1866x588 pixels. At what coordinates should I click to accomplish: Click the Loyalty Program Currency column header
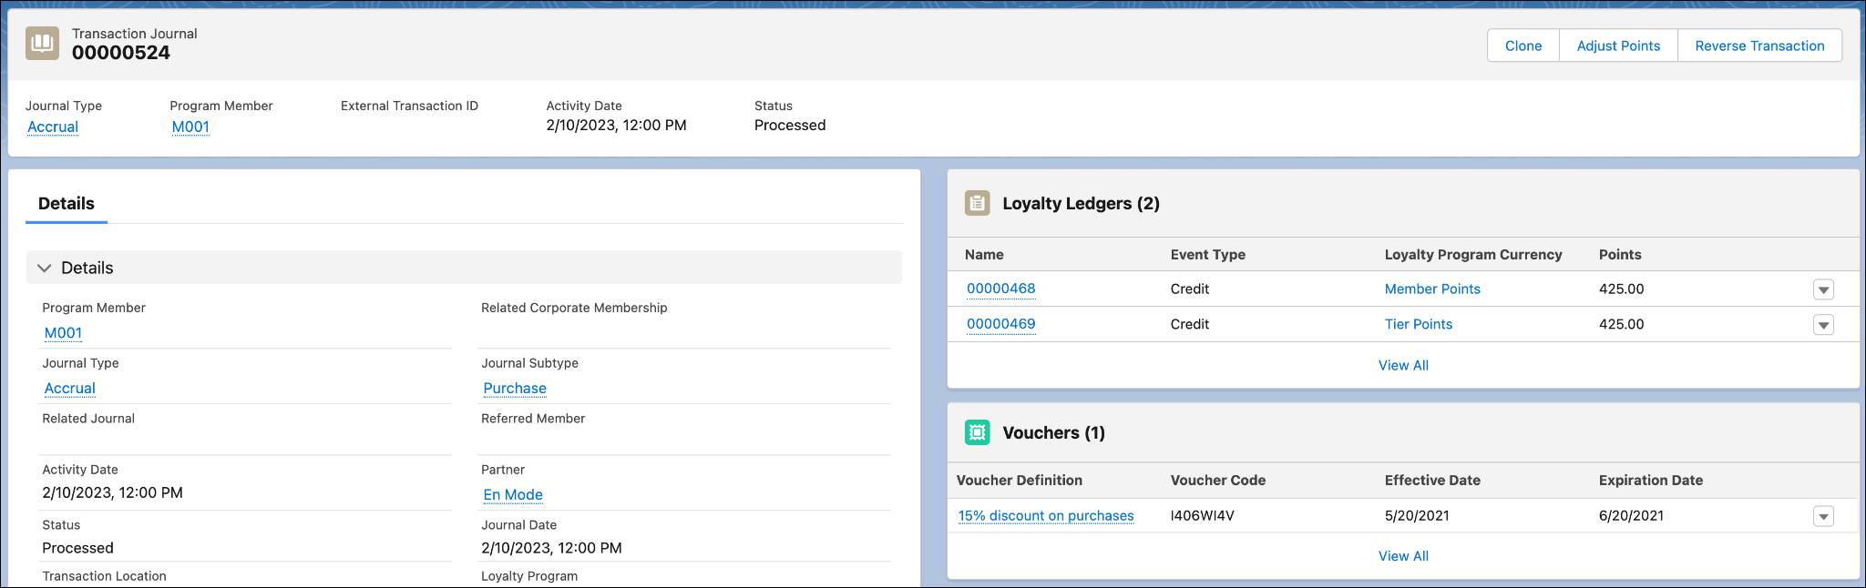point(1473,255)
